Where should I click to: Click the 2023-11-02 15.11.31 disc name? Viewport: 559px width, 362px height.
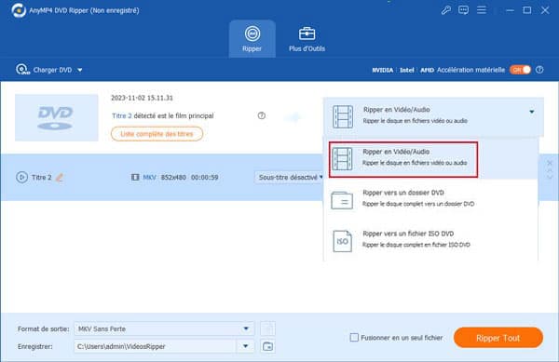click(142, 98)
